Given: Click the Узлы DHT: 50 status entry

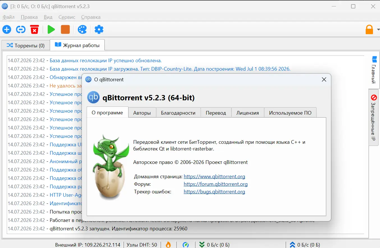Looking at the screenshot, I should [142, 245].
